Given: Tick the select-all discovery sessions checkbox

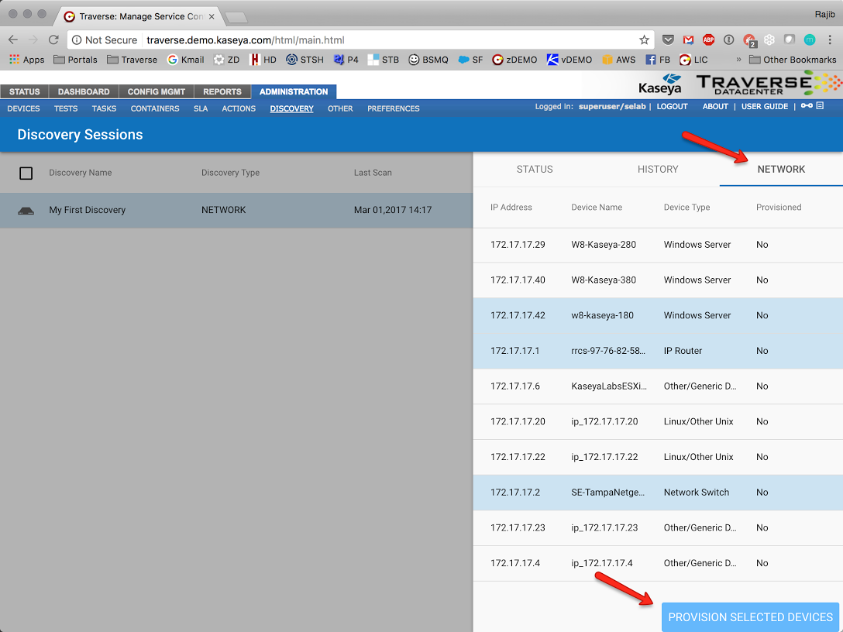Looking at the screenshot, I should 26,173.
